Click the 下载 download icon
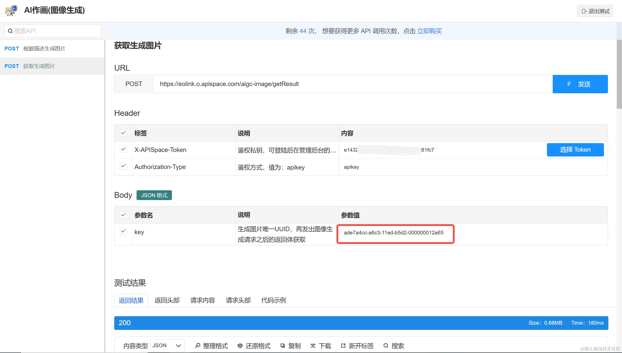The image size is (622, 353). [313, 346]
